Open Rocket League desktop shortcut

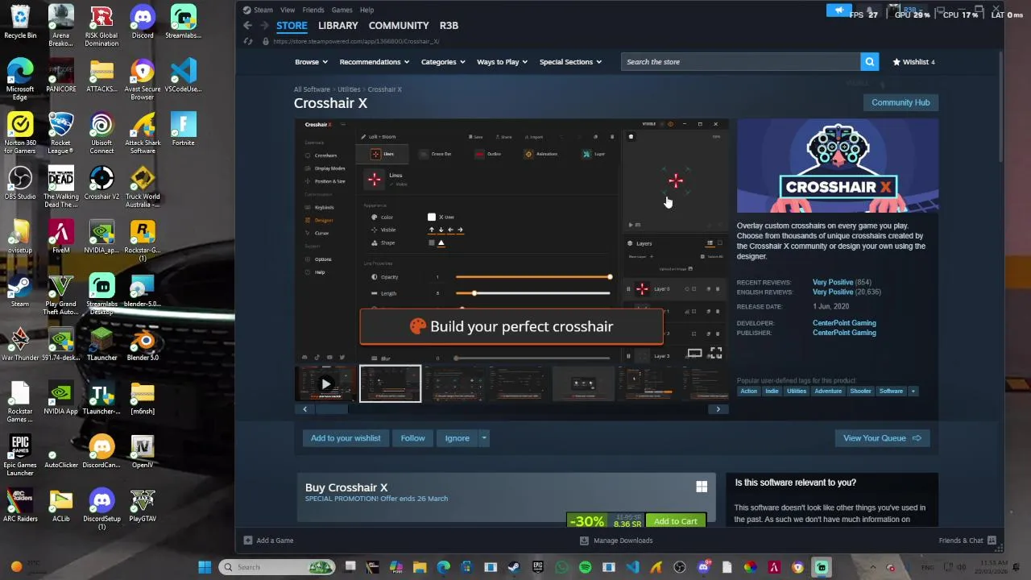click(61, 135)
